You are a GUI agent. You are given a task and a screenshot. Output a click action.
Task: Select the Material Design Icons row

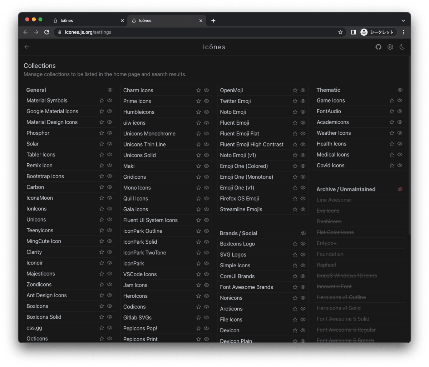(x=69, y=122)
